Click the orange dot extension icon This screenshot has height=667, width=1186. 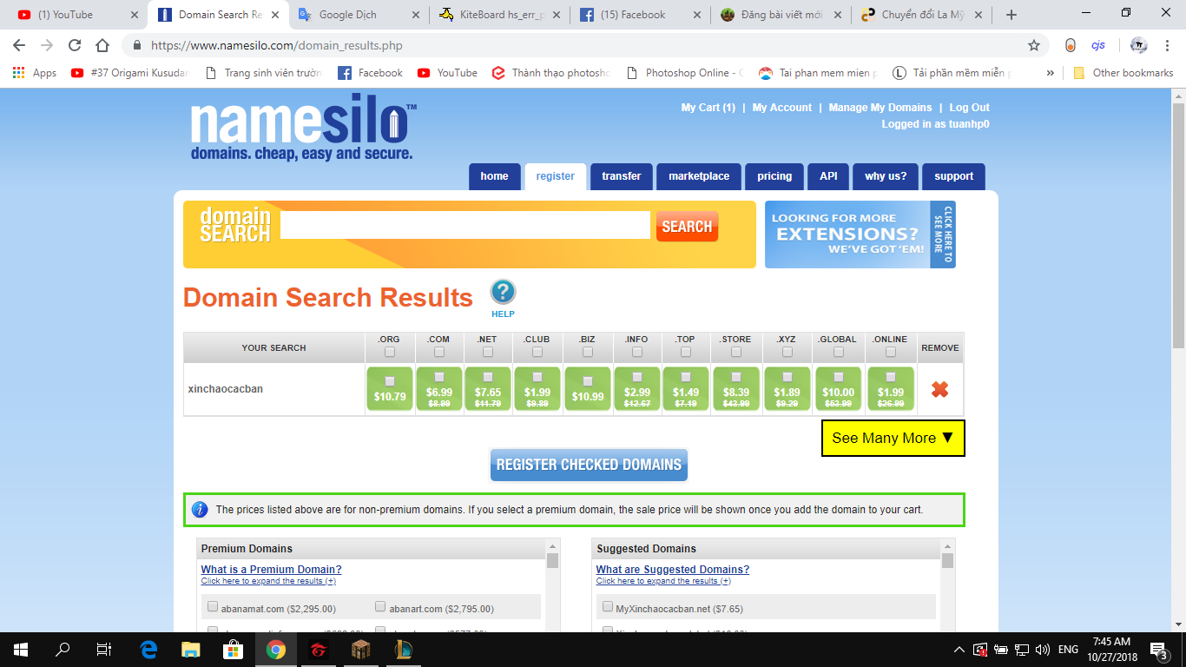point(1071,45)
